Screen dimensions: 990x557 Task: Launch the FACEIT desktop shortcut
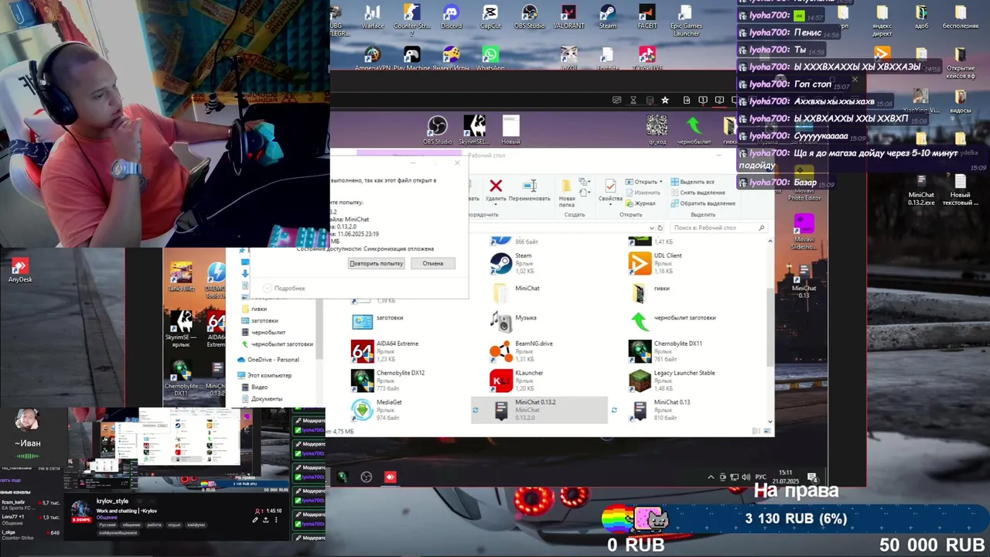tap(647, 17)
